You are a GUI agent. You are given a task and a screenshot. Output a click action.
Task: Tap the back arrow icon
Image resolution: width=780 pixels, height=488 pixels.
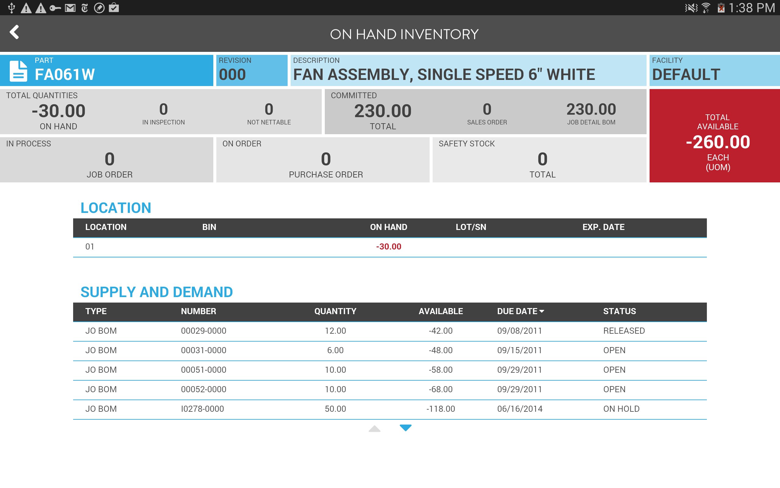pos(14,32)
